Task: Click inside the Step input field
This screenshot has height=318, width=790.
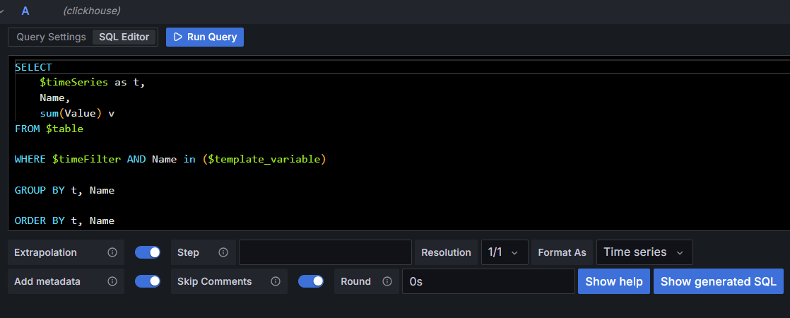Action: (x=325, y=252)
